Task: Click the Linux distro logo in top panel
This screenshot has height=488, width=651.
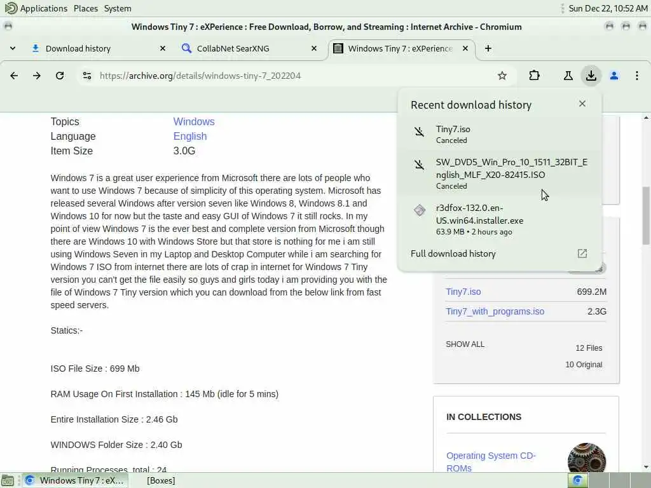Action: [x=11, y=8]
